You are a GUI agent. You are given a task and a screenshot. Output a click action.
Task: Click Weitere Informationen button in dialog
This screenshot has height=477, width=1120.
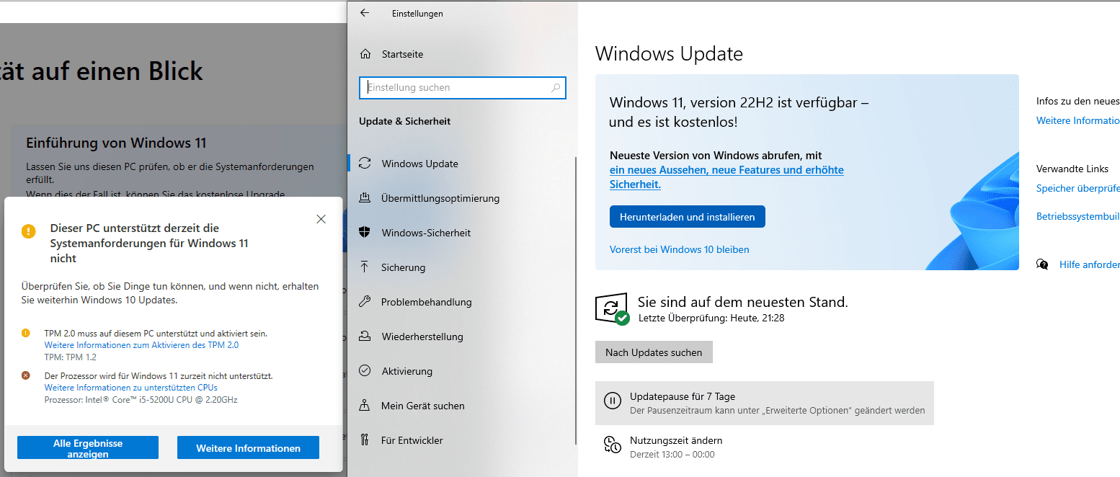click(x=249, y=448)
